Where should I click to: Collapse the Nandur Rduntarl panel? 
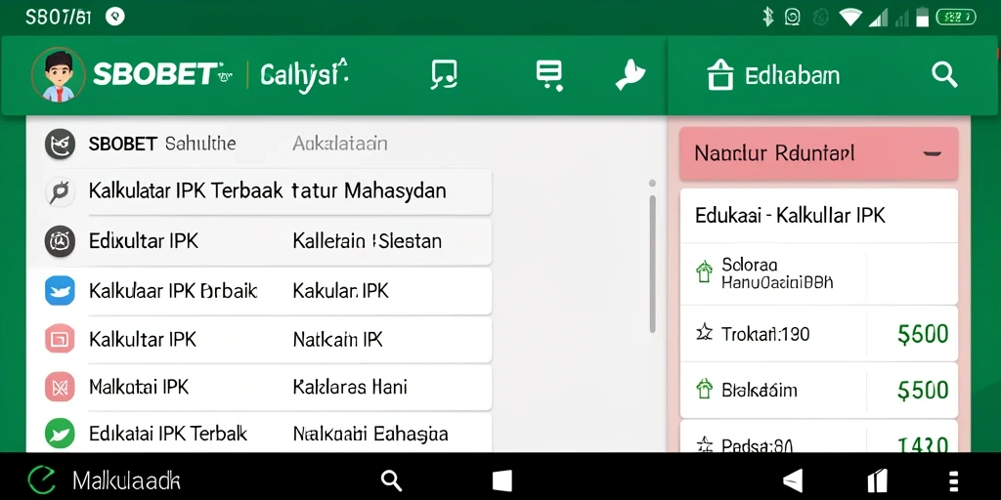933,153
